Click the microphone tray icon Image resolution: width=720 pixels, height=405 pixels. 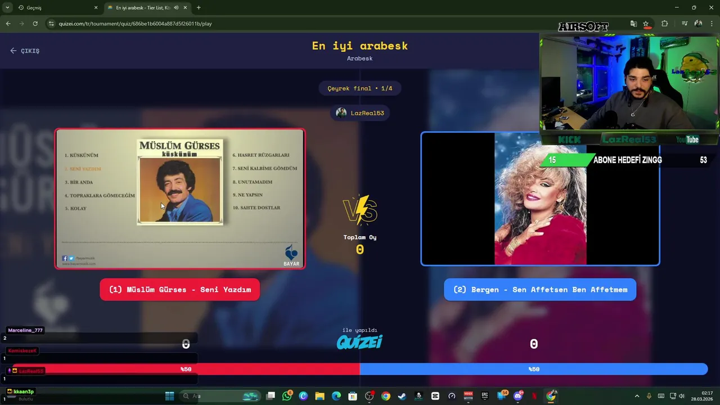pos(649,396)
